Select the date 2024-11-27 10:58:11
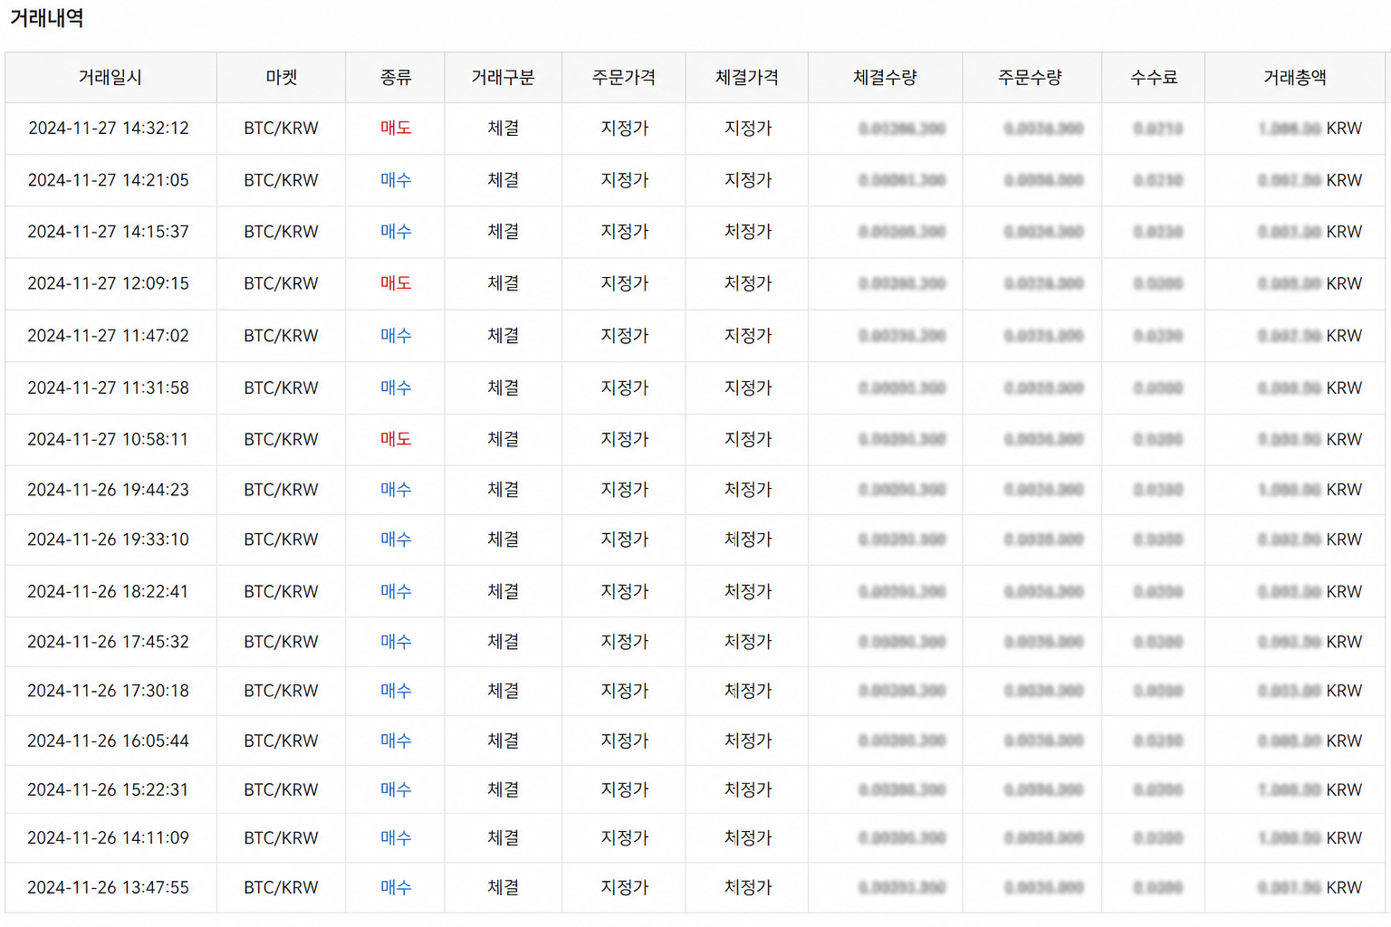 [109, 439]
